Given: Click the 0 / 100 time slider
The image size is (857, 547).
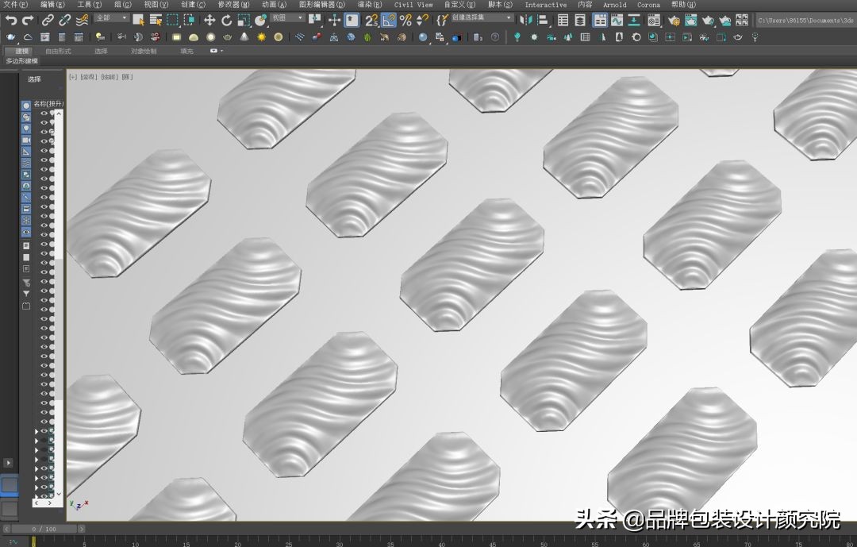Looking at the screenshot, I should pyautogui.click(x=44, y=529).
